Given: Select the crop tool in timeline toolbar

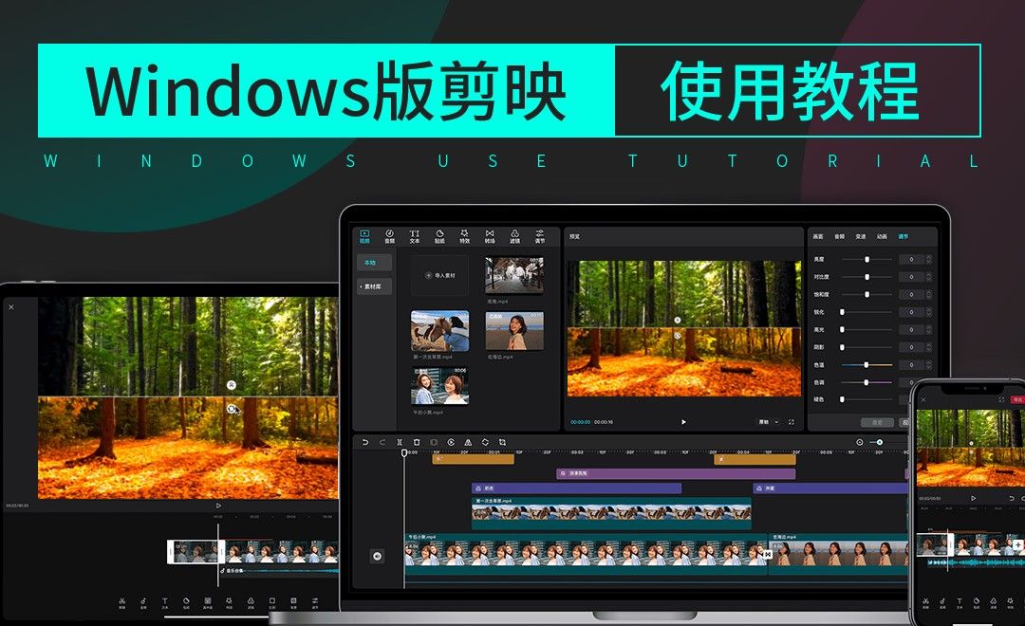Looking at the screenshot, I should coord(502,442).
